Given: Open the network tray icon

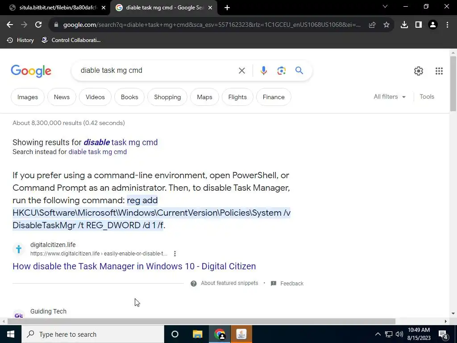Looking at the screenshot, I should 389,334.
